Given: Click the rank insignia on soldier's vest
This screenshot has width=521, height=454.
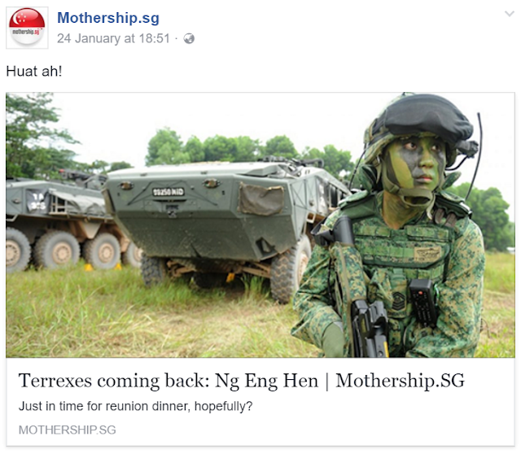Looking at the screenshot, I should coord(398,301).
